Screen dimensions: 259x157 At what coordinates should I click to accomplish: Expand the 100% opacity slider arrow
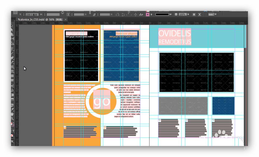(188, 14)
